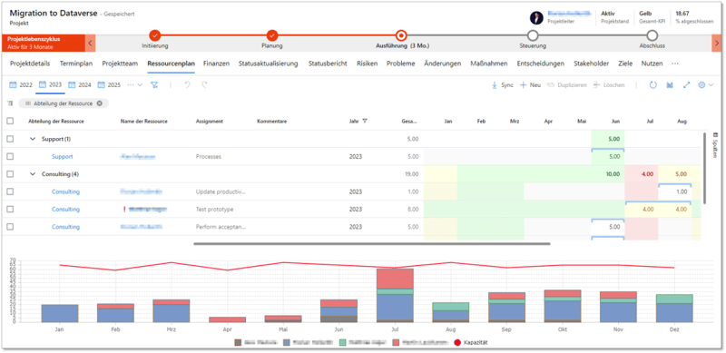Image resolution: width=726 pixels, height=353 pixels.
Task: Sort by Assignment column header
Action: tap(210, 122)
